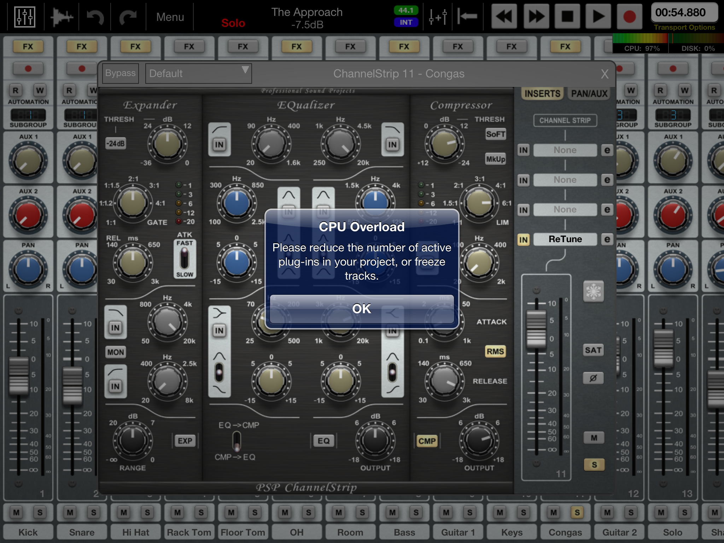Open the second None insert slot
Viewport: 724px width, 543px height.
(565, 180)
